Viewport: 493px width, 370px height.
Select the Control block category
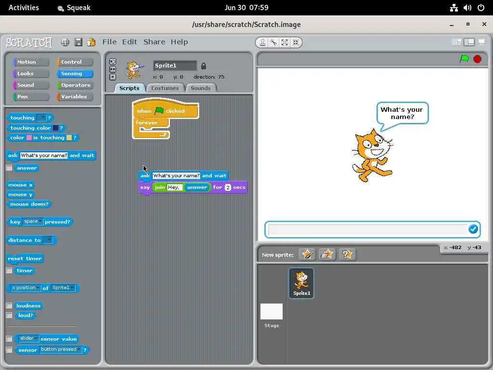(x=75, y=62)
